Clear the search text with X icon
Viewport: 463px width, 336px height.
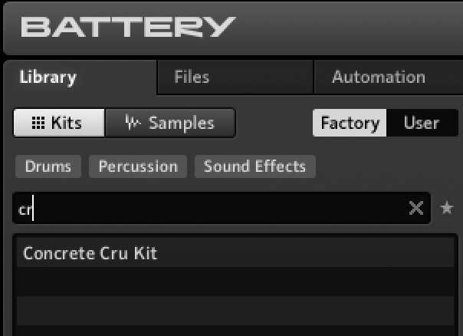415,208
